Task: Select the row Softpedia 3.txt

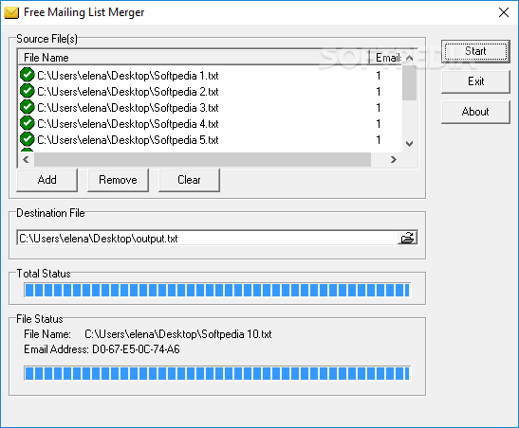Action: point(211,108)
